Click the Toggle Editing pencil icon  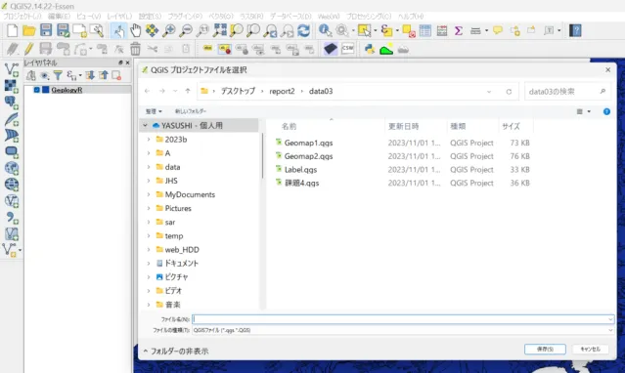(x=28, y=49)
